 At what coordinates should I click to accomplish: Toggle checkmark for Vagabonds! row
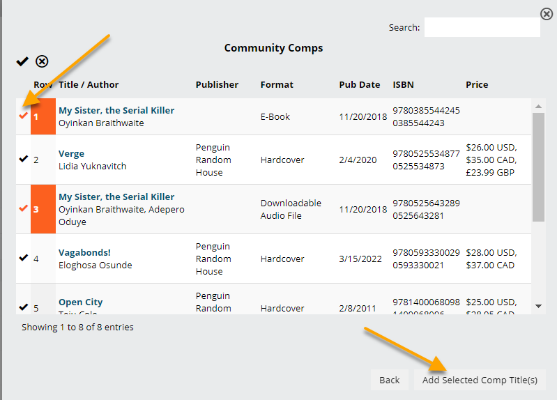pos(24,258)
